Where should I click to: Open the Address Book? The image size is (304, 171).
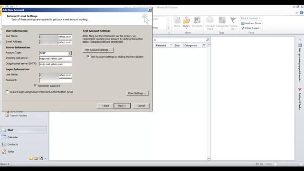pos(251,23)
